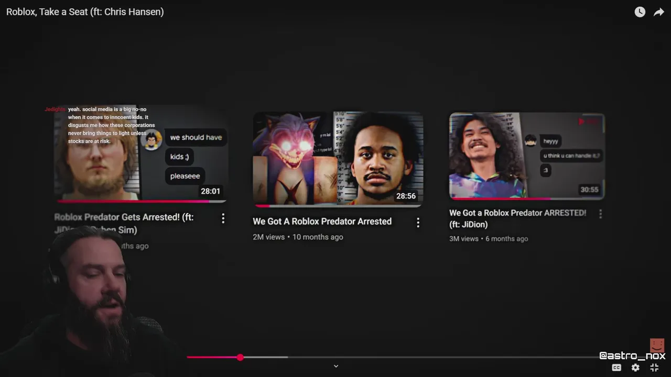Collapse suggestions with the down chevron
Viewport: 671px width, 377px height.
coord(336,366)
